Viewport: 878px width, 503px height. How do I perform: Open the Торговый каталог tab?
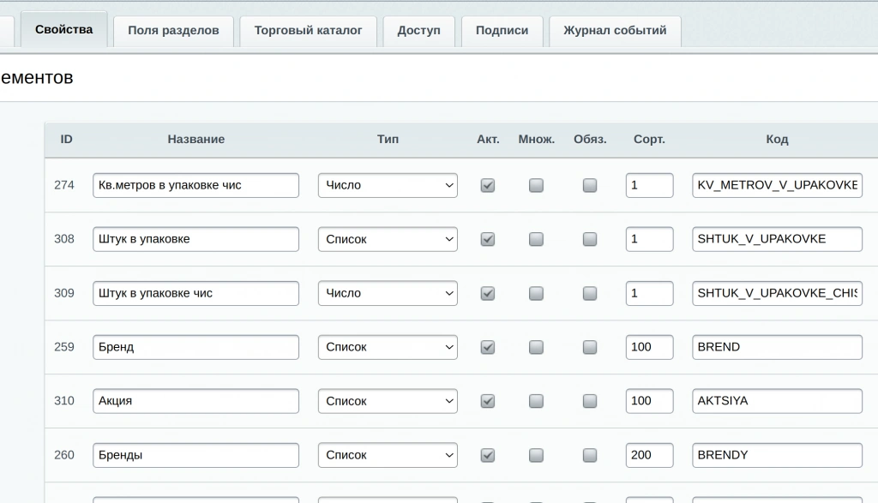pyautogui.click(x=308, y=31)
